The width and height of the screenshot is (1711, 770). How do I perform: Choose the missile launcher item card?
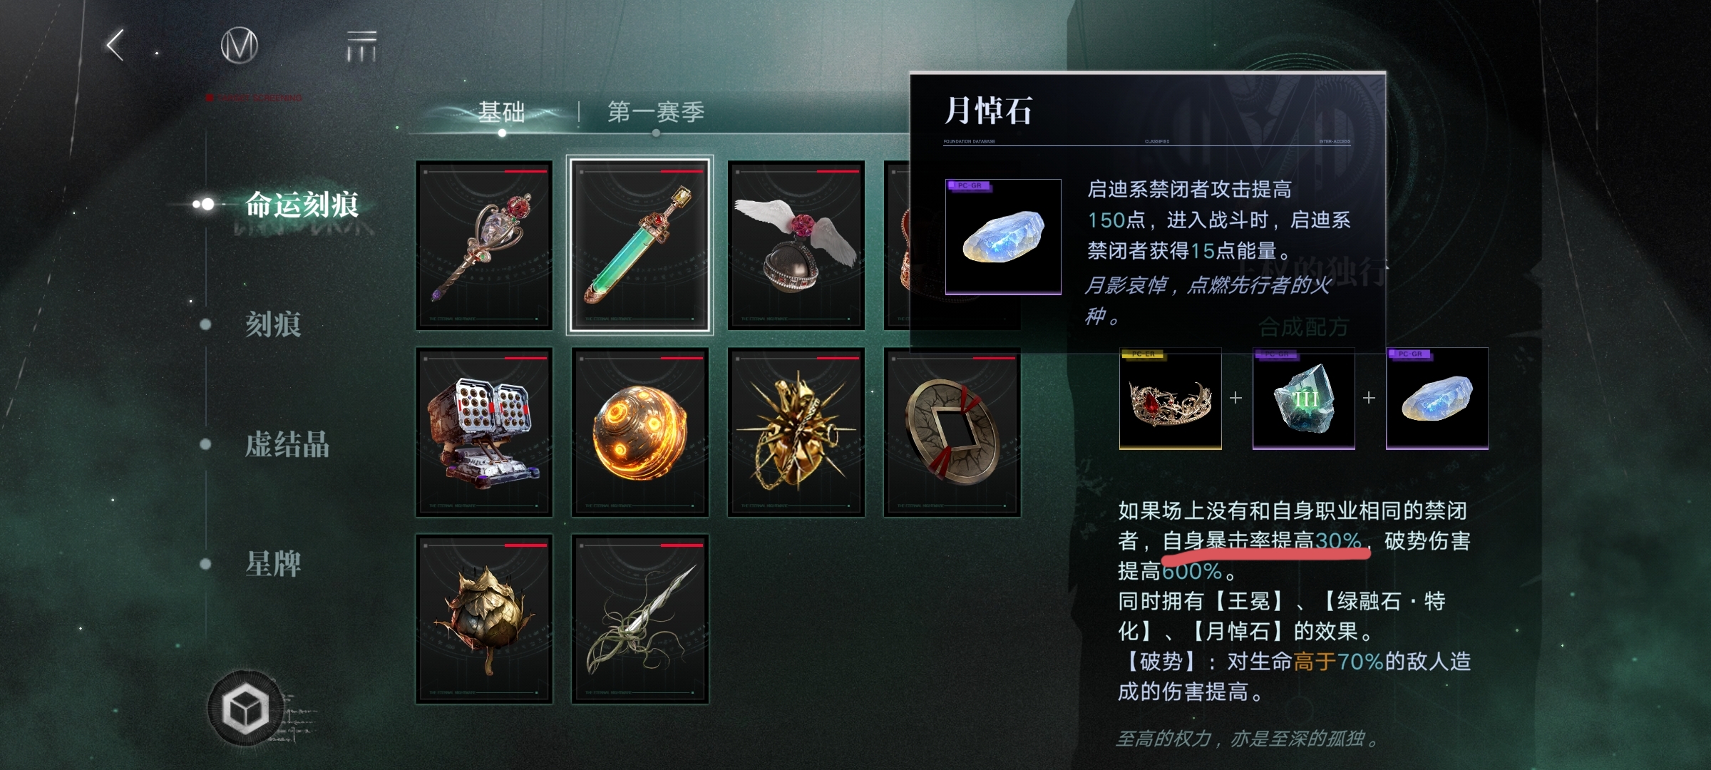[x=484, y=432]
